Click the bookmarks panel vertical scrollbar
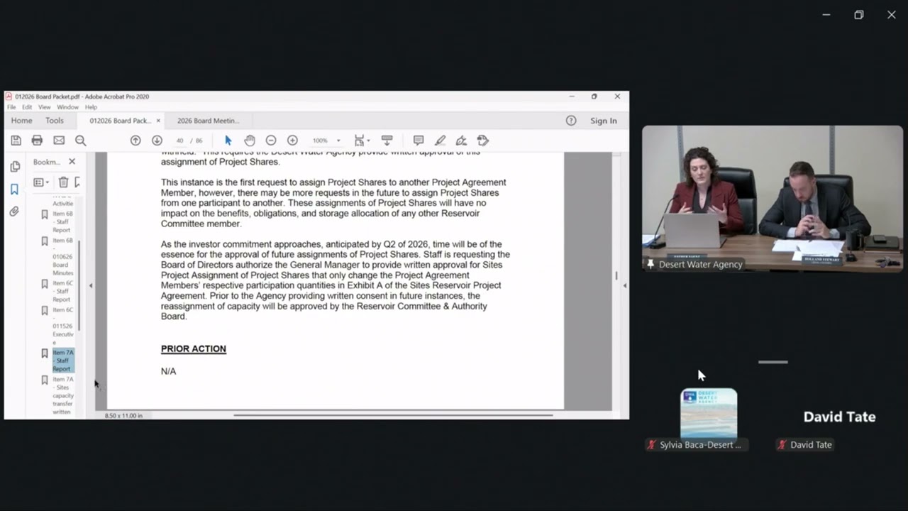 (79, 285)
